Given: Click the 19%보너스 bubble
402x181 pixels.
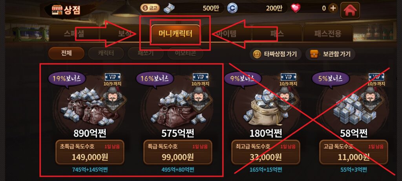Looking at the screenshot, I should [x=67, y=79].
